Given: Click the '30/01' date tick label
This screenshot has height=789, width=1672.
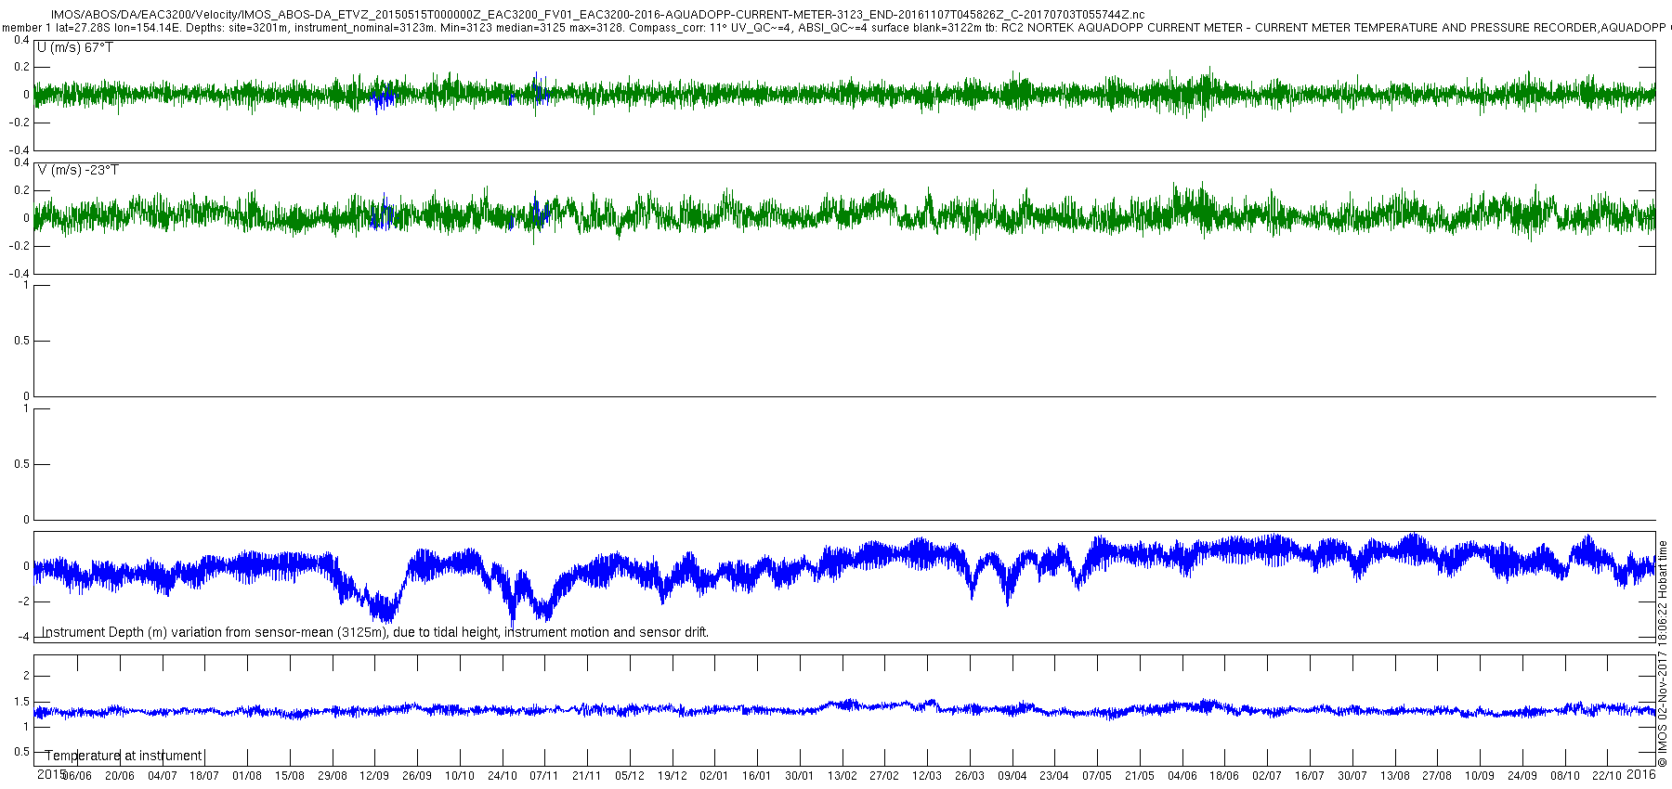Looking at the screenshot, I should pyautogui.click(x=800, y=776).
